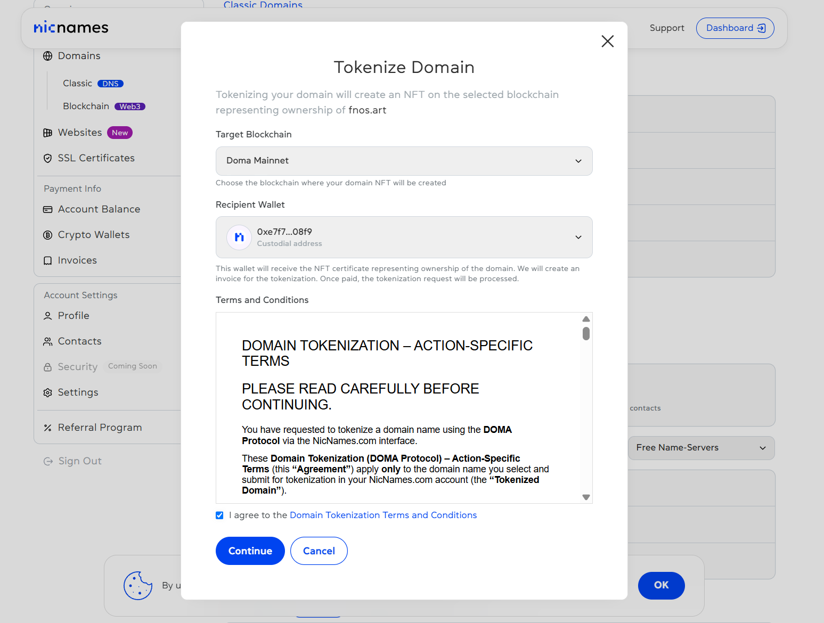
Task: Click the Sign Out arrow icon
Action: (48, 461)
